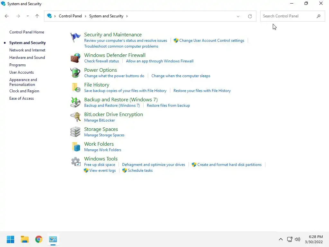This screenshot has width=329, height=247.
Task: Click Create and format hard disk partitions
Action: tap(229, 165)
